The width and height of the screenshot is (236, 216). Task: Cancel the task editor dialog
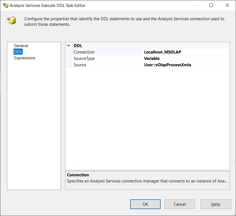(x=179, y=204)
